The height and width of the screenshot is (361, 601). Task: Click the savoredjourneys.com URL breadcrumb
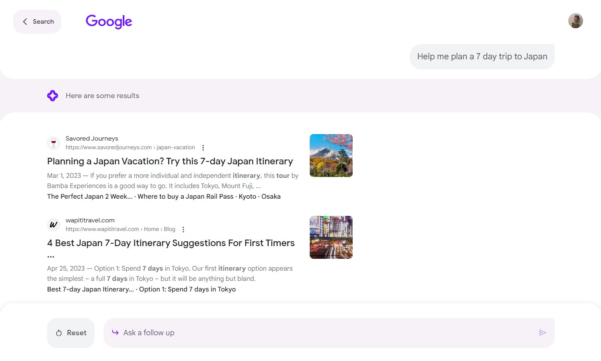point(130,148)
